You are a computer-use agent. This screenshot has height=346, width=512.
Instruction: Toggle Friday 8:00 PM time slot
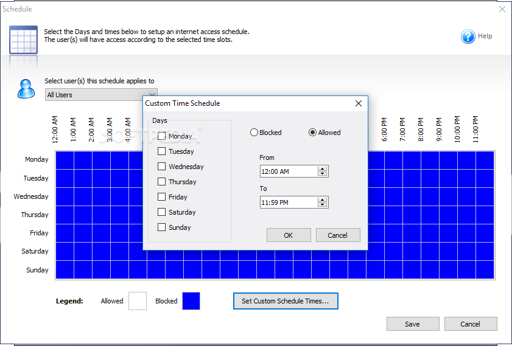[430, 233]
